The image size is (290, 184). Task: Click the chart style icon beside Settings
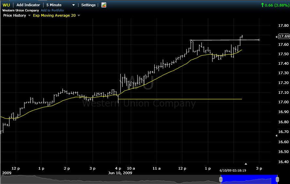tap(104, 5)
